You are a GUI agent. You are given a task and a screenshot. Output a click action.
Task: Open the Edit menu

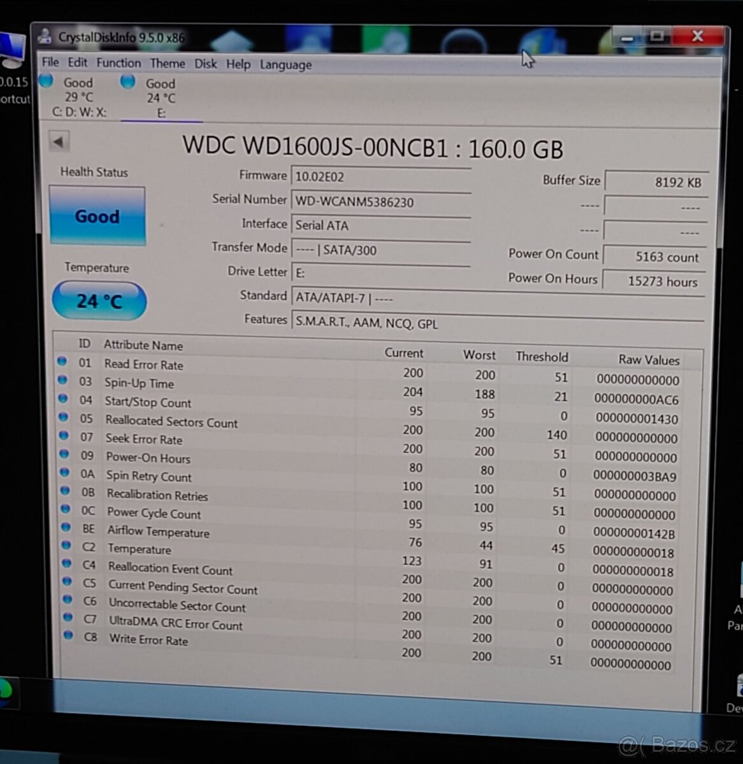[x=78, y=62]
